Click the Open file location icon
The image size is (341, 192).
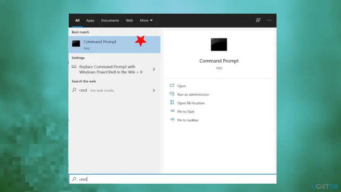(172, 102)
